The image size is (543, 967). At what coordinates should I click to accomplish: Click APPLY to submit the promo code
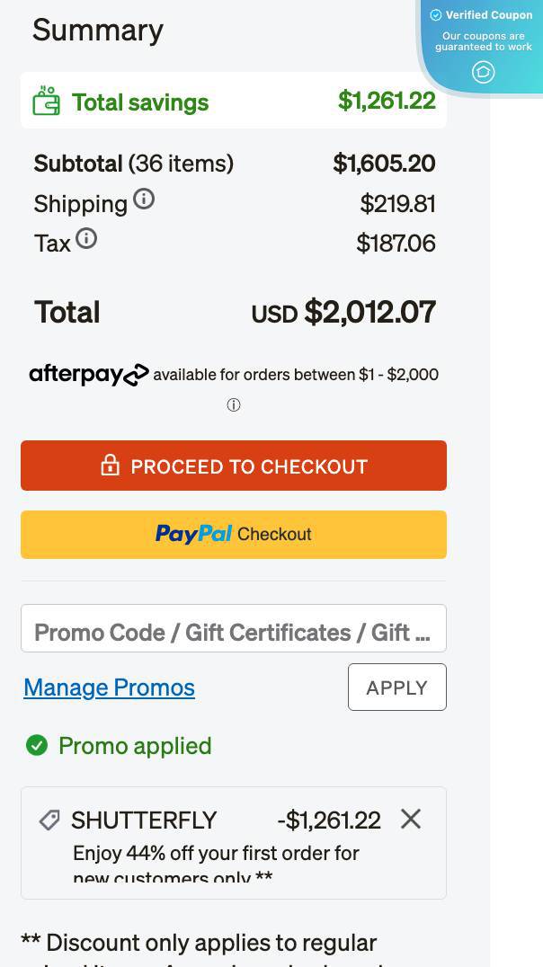pyautogui.click(x=396, y=687)
